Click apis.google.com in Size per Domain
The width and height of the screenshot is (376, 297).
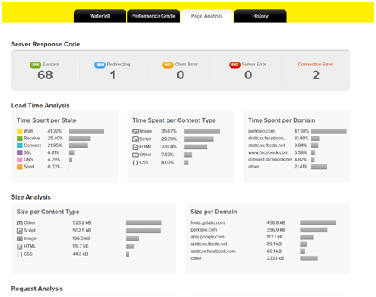click(x=207, y=237)
